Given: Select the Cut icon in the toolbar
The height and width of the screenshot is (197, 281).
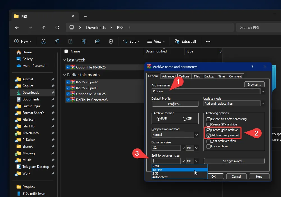Looking at the screenshot, I should click(43, 41).
